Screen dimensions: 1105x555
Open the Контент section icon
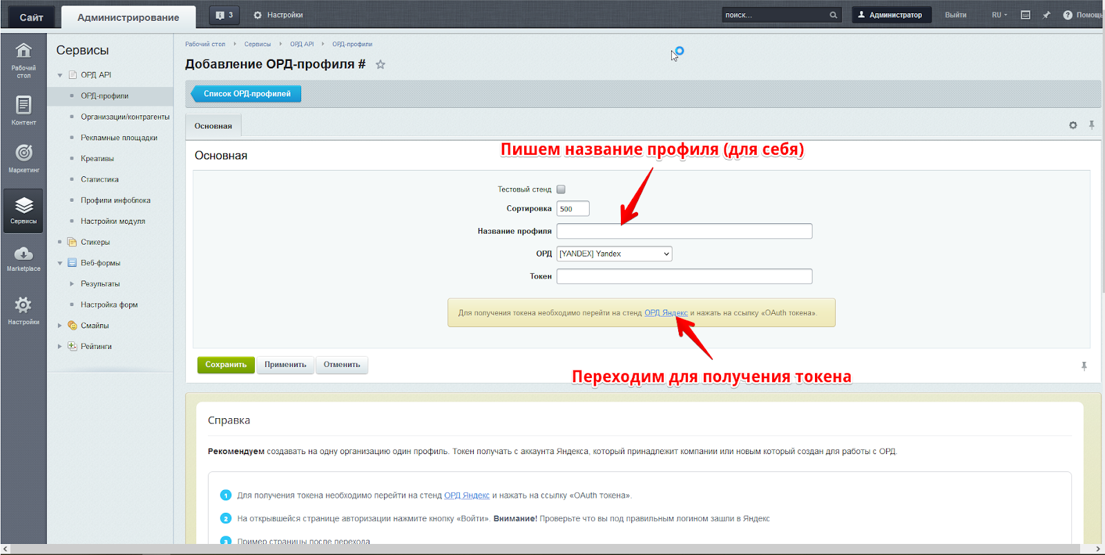point(23,111)
